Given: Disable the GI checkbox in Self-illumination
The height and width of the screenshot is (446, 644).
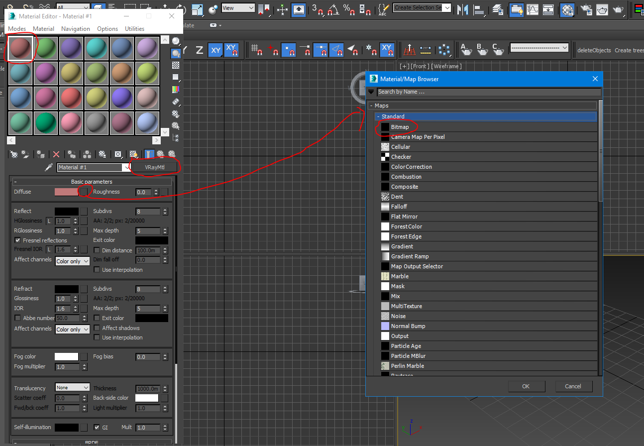Looking at the screenshot, I should point(97,427).
